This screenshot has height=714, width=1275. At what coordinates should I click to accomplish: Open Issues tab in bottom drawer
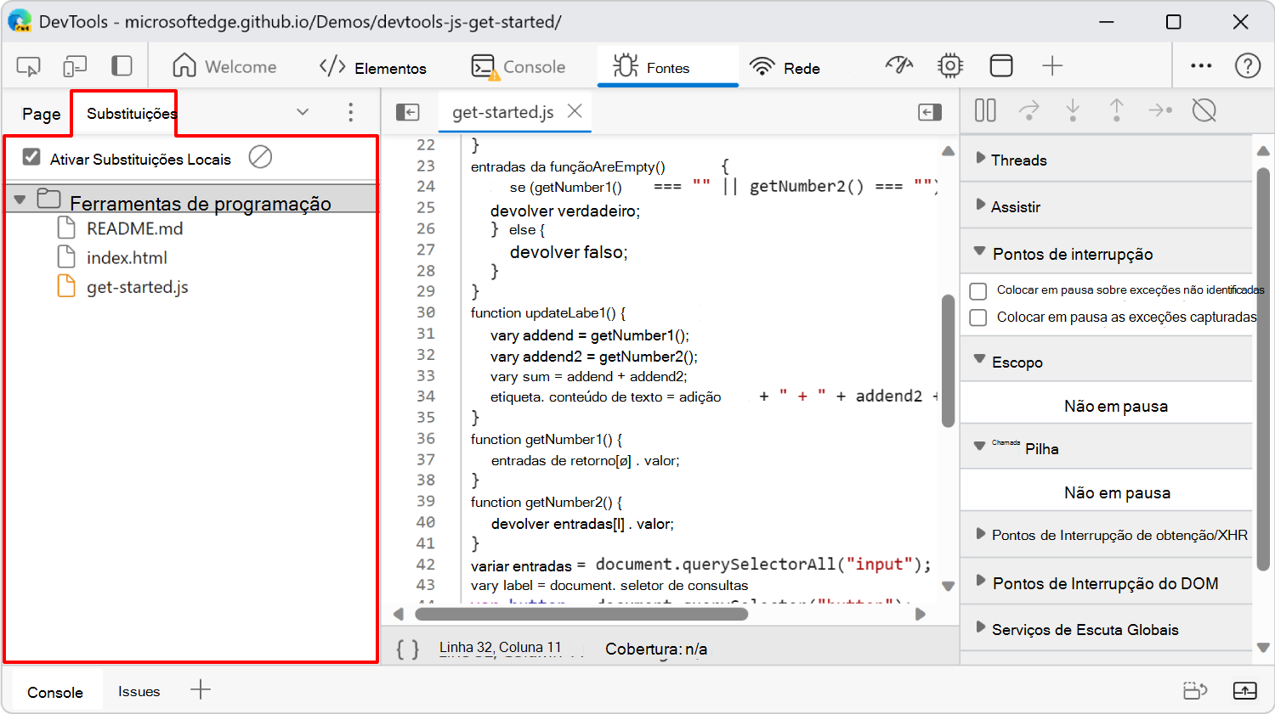point(139,692)
